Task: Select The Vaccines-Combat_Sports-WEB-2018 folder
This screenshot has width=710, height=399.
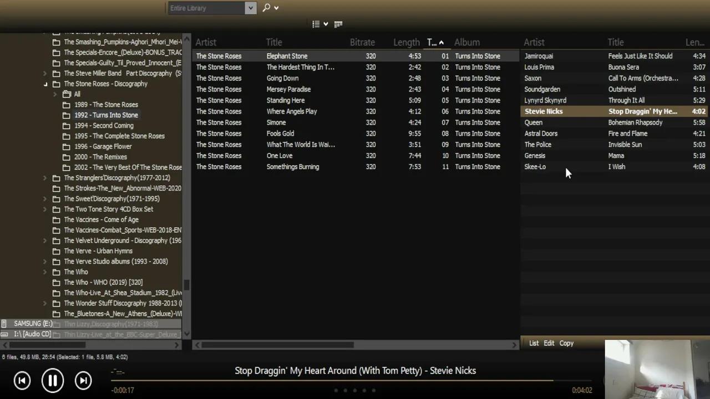Action: [123, 230]
